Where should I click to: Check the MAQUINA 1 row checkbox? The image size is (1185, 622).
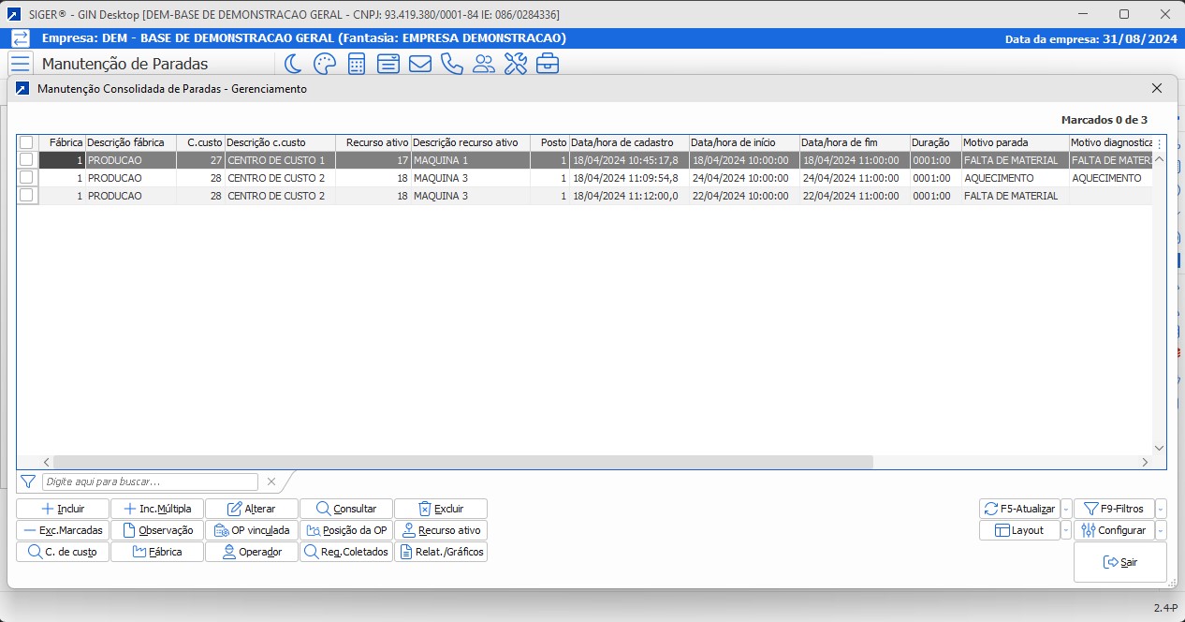(x=26, y=160)
